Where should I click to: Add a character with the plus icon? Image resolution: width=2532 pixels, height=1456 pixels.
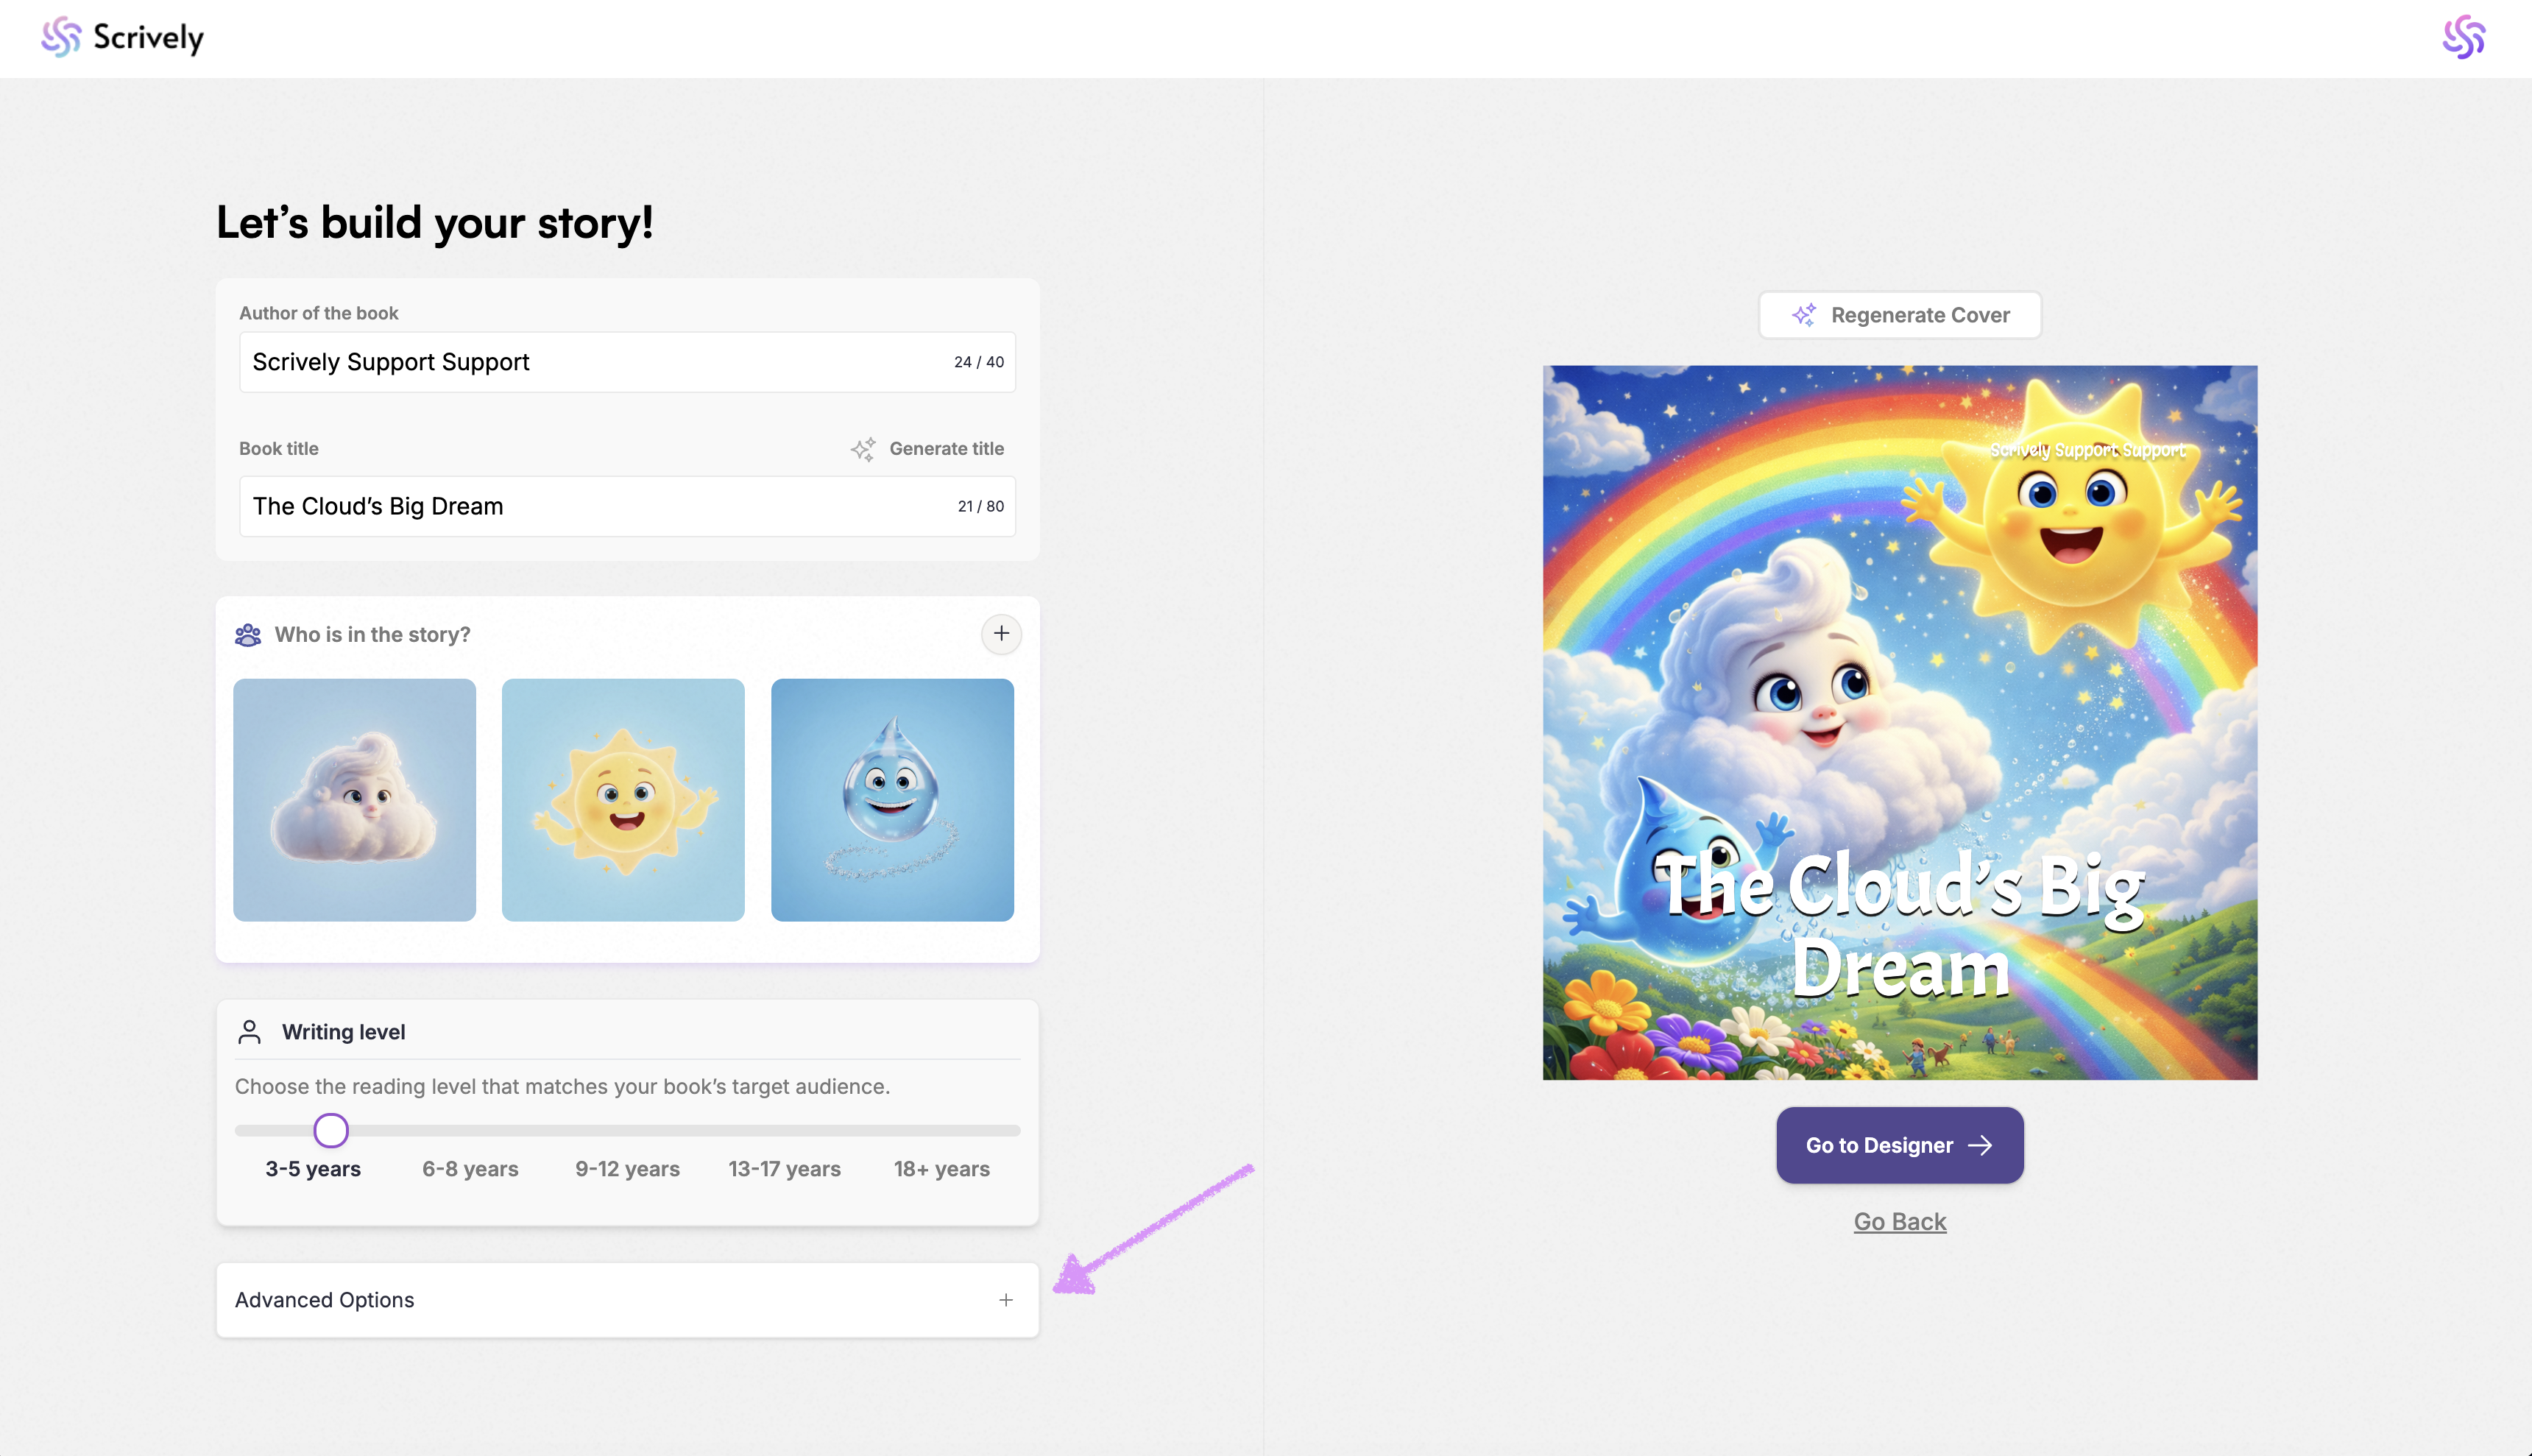[x=1000, y=634]
